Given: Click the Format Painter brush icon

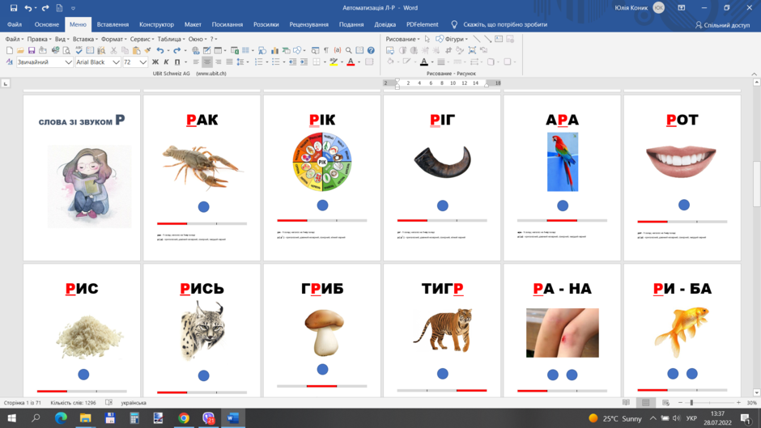Looking at the screenshot, I should point(147,50).
